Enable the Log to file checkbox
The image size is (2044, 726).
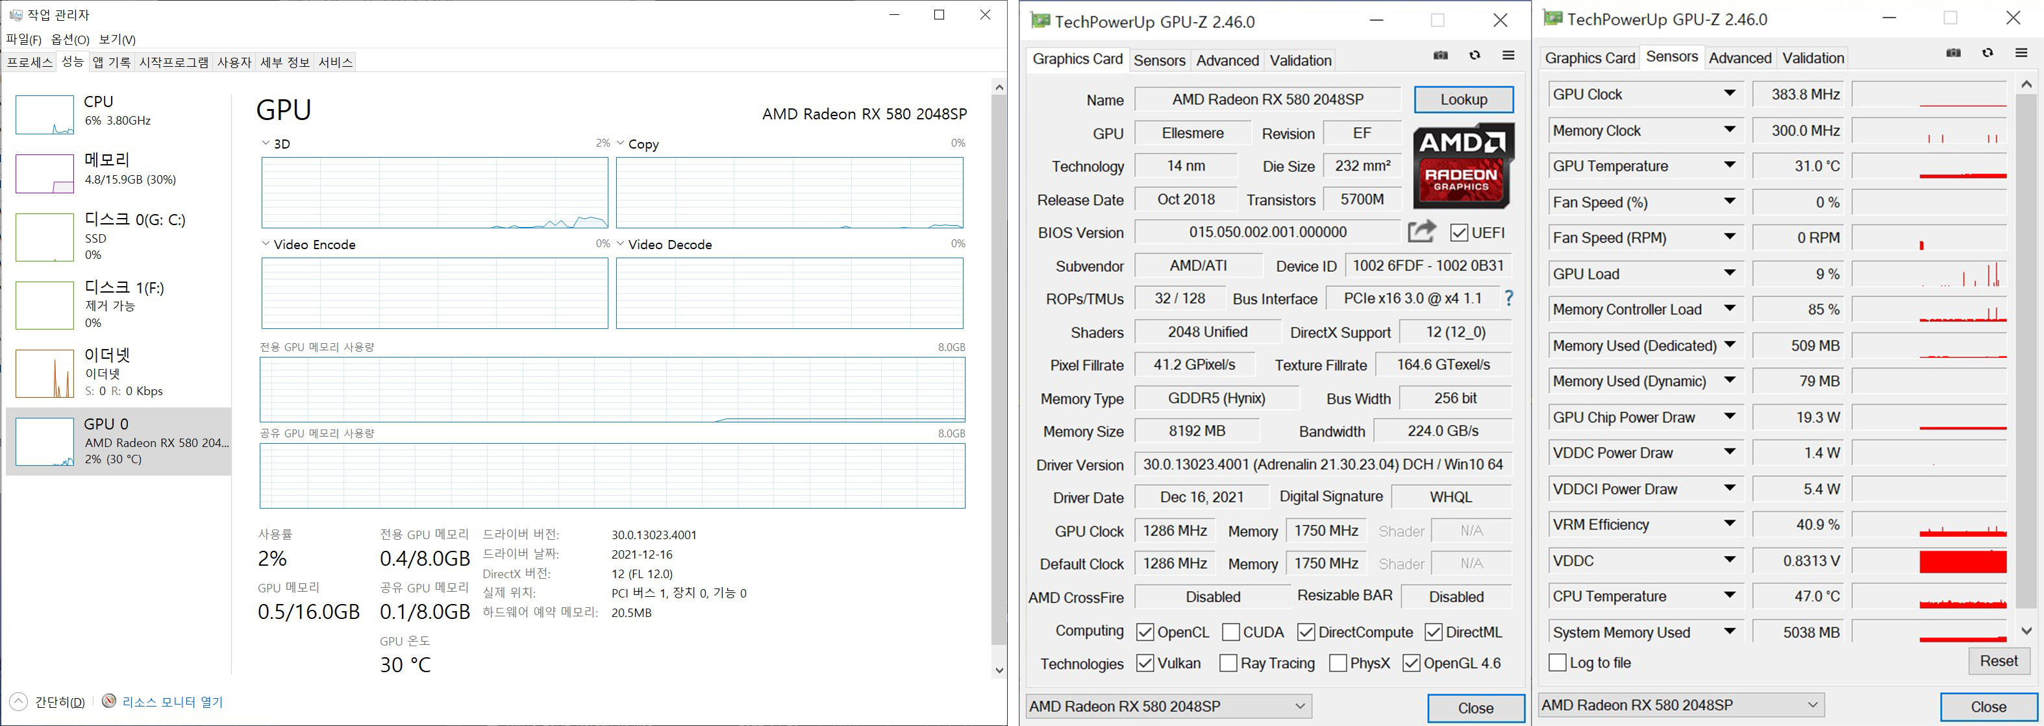1558,662
